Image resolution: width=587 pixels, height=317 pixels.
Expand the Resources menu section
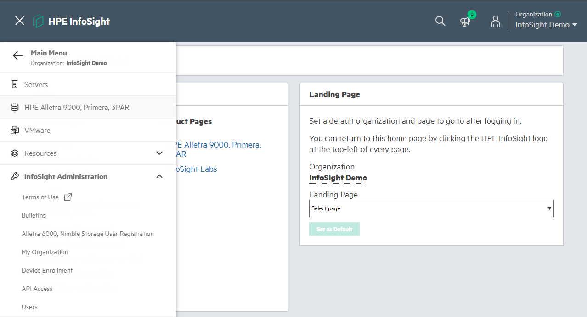[x=159, y=153]
